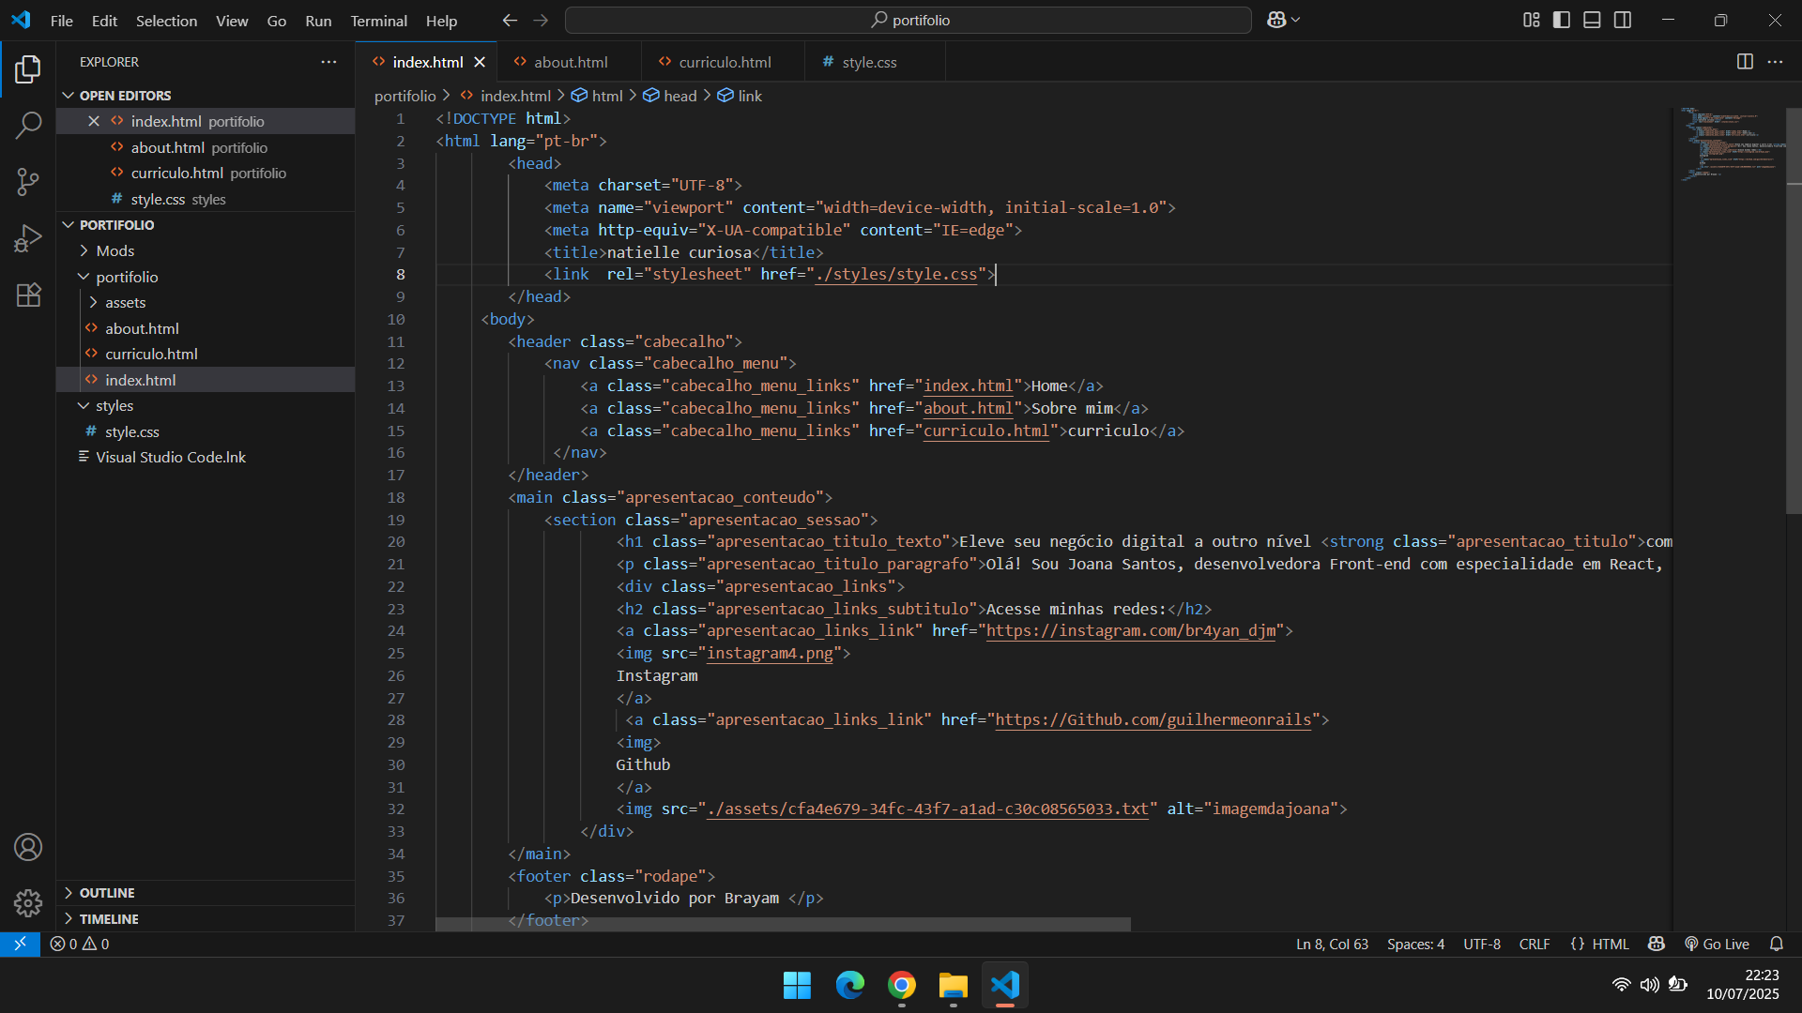The image size is (1802, 1013).
Task: Open Microsoft Edge from taskbar
Action: tap(849, 985)
